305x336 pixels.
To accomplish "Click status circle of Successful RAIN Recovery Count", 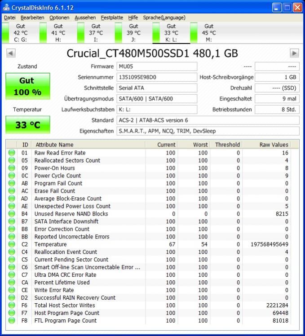I will pos(12,297).
